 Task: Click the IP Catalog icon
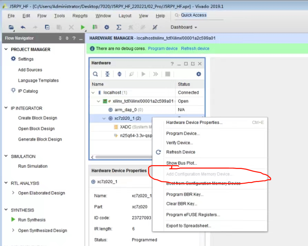click(x=13, y=90)
